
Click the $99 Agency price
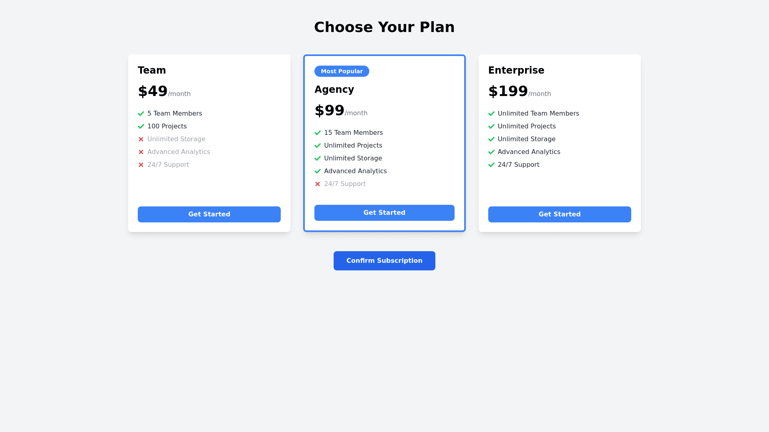click(x=329, y=110)
